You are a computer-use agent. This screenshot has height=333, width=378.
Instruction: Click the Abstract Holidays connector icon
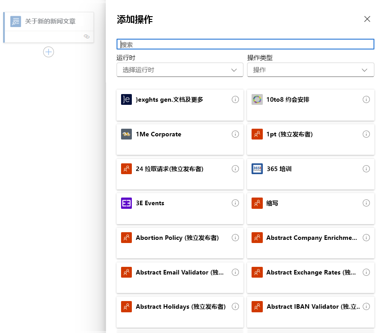[126, 306]
